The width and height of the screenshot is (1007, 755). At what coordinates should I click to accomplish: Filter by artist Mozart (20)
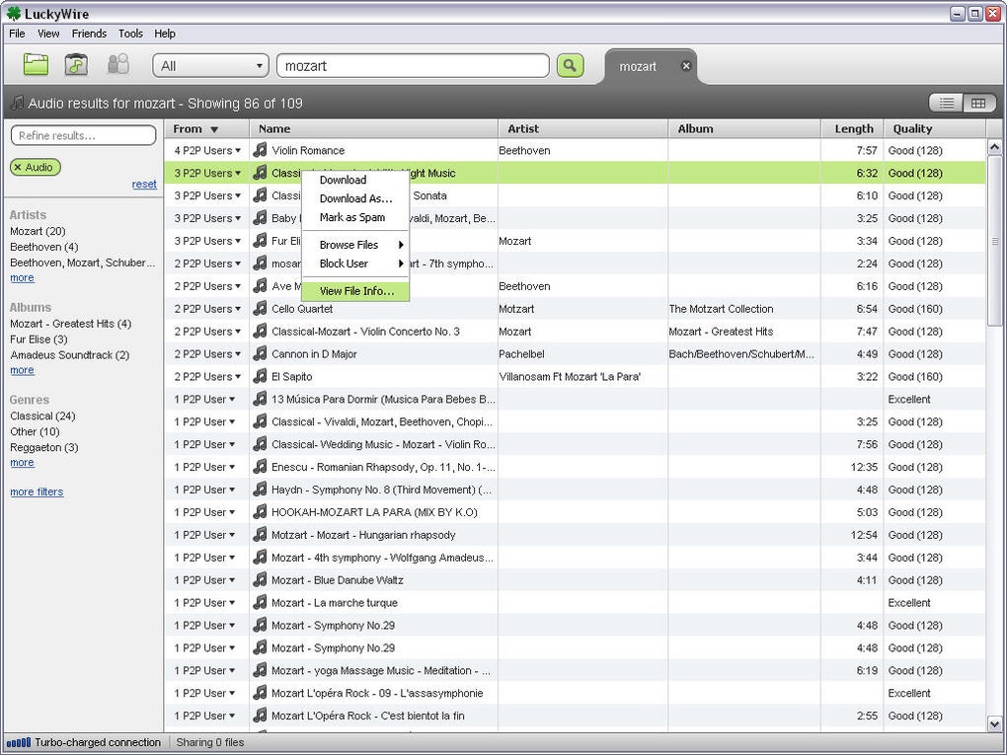[38, 231]
